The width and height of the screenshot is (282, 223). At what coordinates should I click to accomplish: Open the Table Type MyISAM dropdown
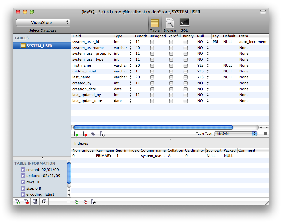236,133
